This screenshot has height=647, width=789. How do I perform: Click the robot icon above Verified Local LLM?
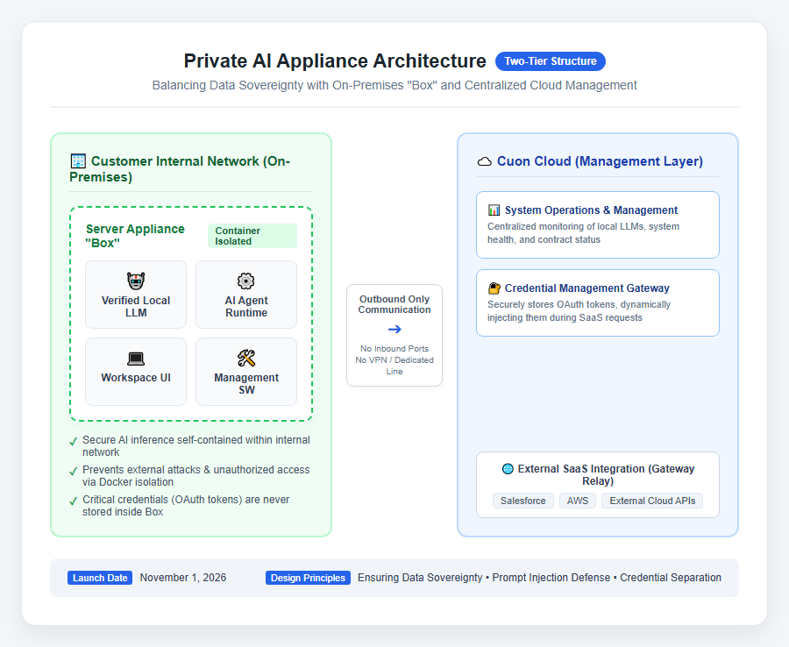(136, 281)
